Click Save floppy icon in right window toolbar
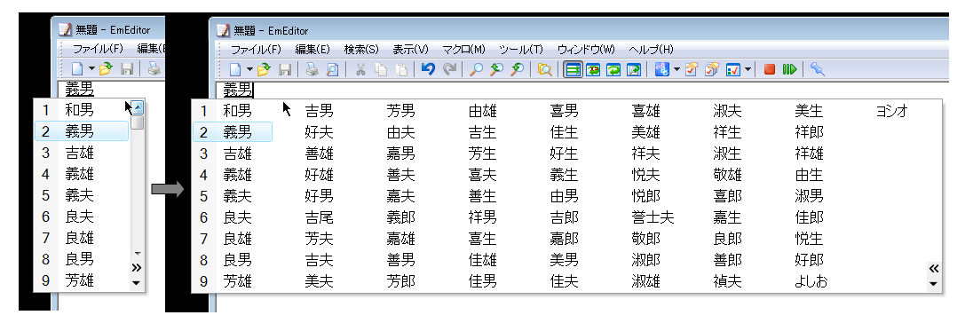This screenshot has width=973, height=323. [x=286, y=69]
